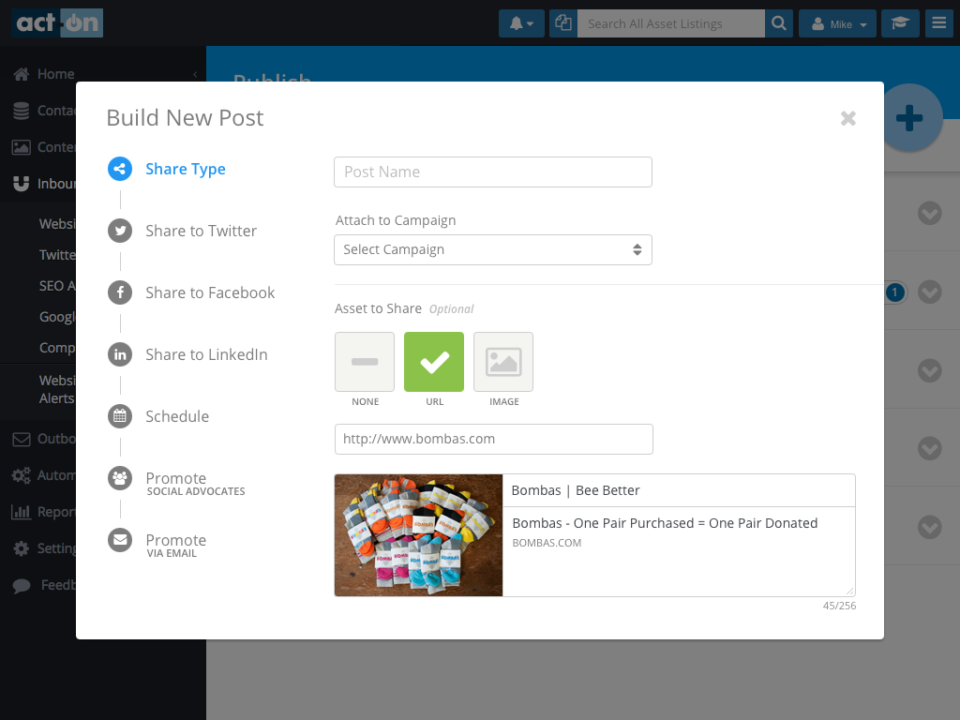Click the Feedback speech bubble icon
This screenshot has width=960, height=720.
tap(22, 585)
